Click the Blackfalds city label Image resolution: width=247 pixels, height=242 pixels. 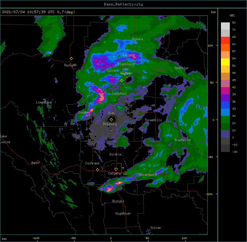pos(126,64)
